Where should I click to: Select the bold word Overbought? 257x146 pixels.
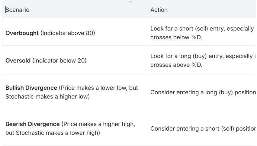click(22, 33)
